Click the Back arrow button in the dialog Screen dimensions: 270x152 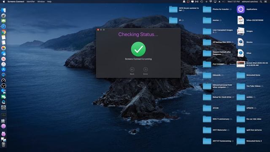pyautogui.click(x=132, y=69)
